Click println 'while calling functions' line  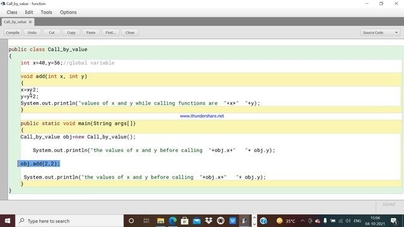pos(140,103)
